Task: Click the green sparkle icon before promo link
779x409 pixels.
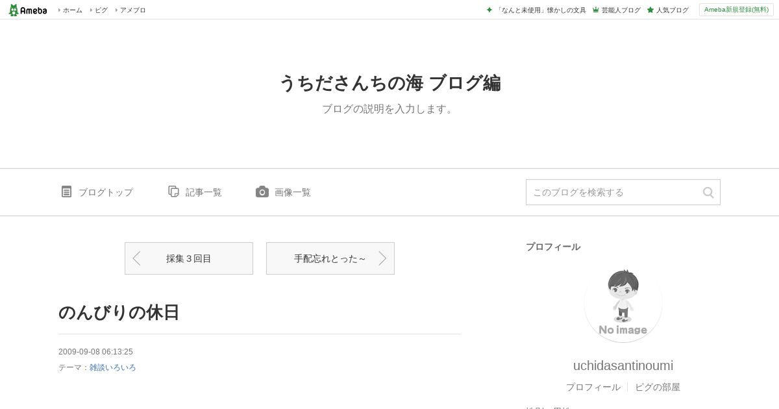Action: click(x=489, y=10)
